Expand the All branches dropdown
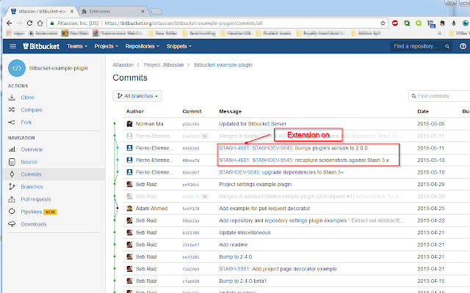 137,96
